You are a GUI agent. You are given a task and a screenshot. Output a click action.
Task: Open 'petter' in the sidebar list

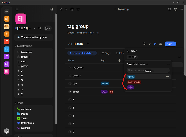pyautogui.click(x=24, y=66)
